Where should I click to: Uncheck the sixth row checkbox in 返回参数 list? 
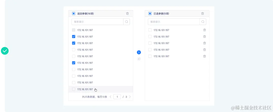click(x=74, y=63)
